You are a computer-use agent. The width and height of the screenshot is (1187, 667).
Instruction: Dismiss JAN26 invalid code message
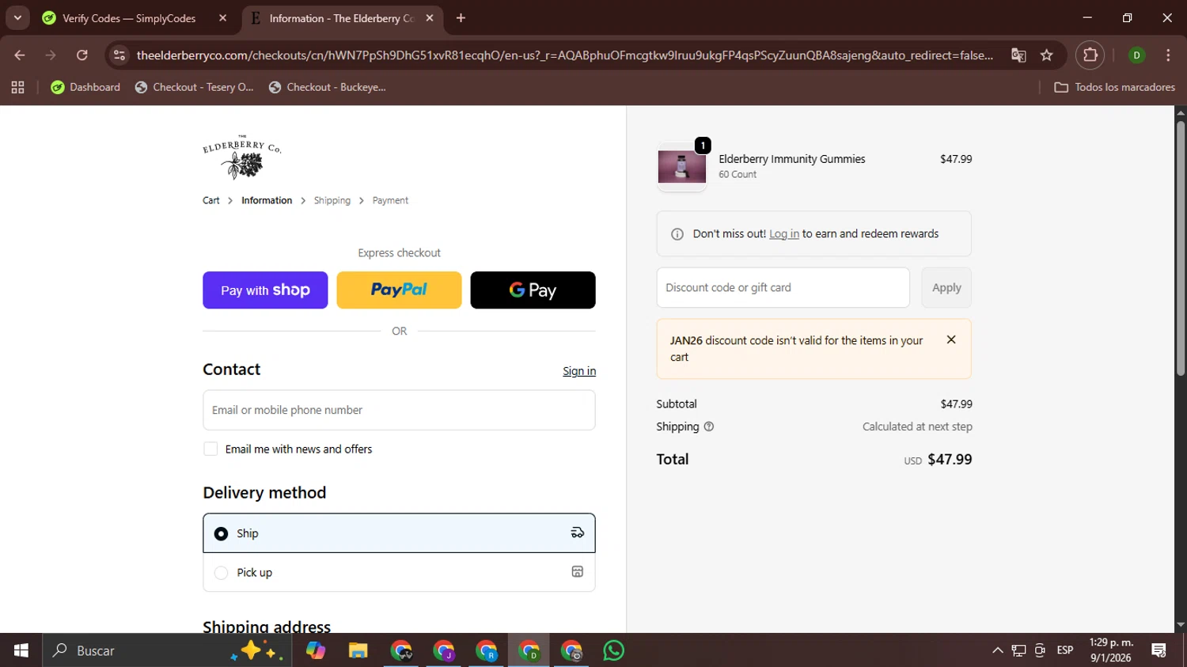[x=951, y=339]
